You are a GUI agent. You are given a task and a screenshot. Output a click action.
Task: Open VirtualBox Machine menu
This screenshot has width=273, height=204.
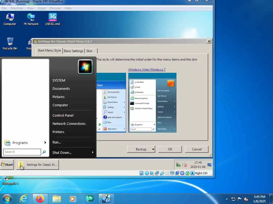click(17, 8)
